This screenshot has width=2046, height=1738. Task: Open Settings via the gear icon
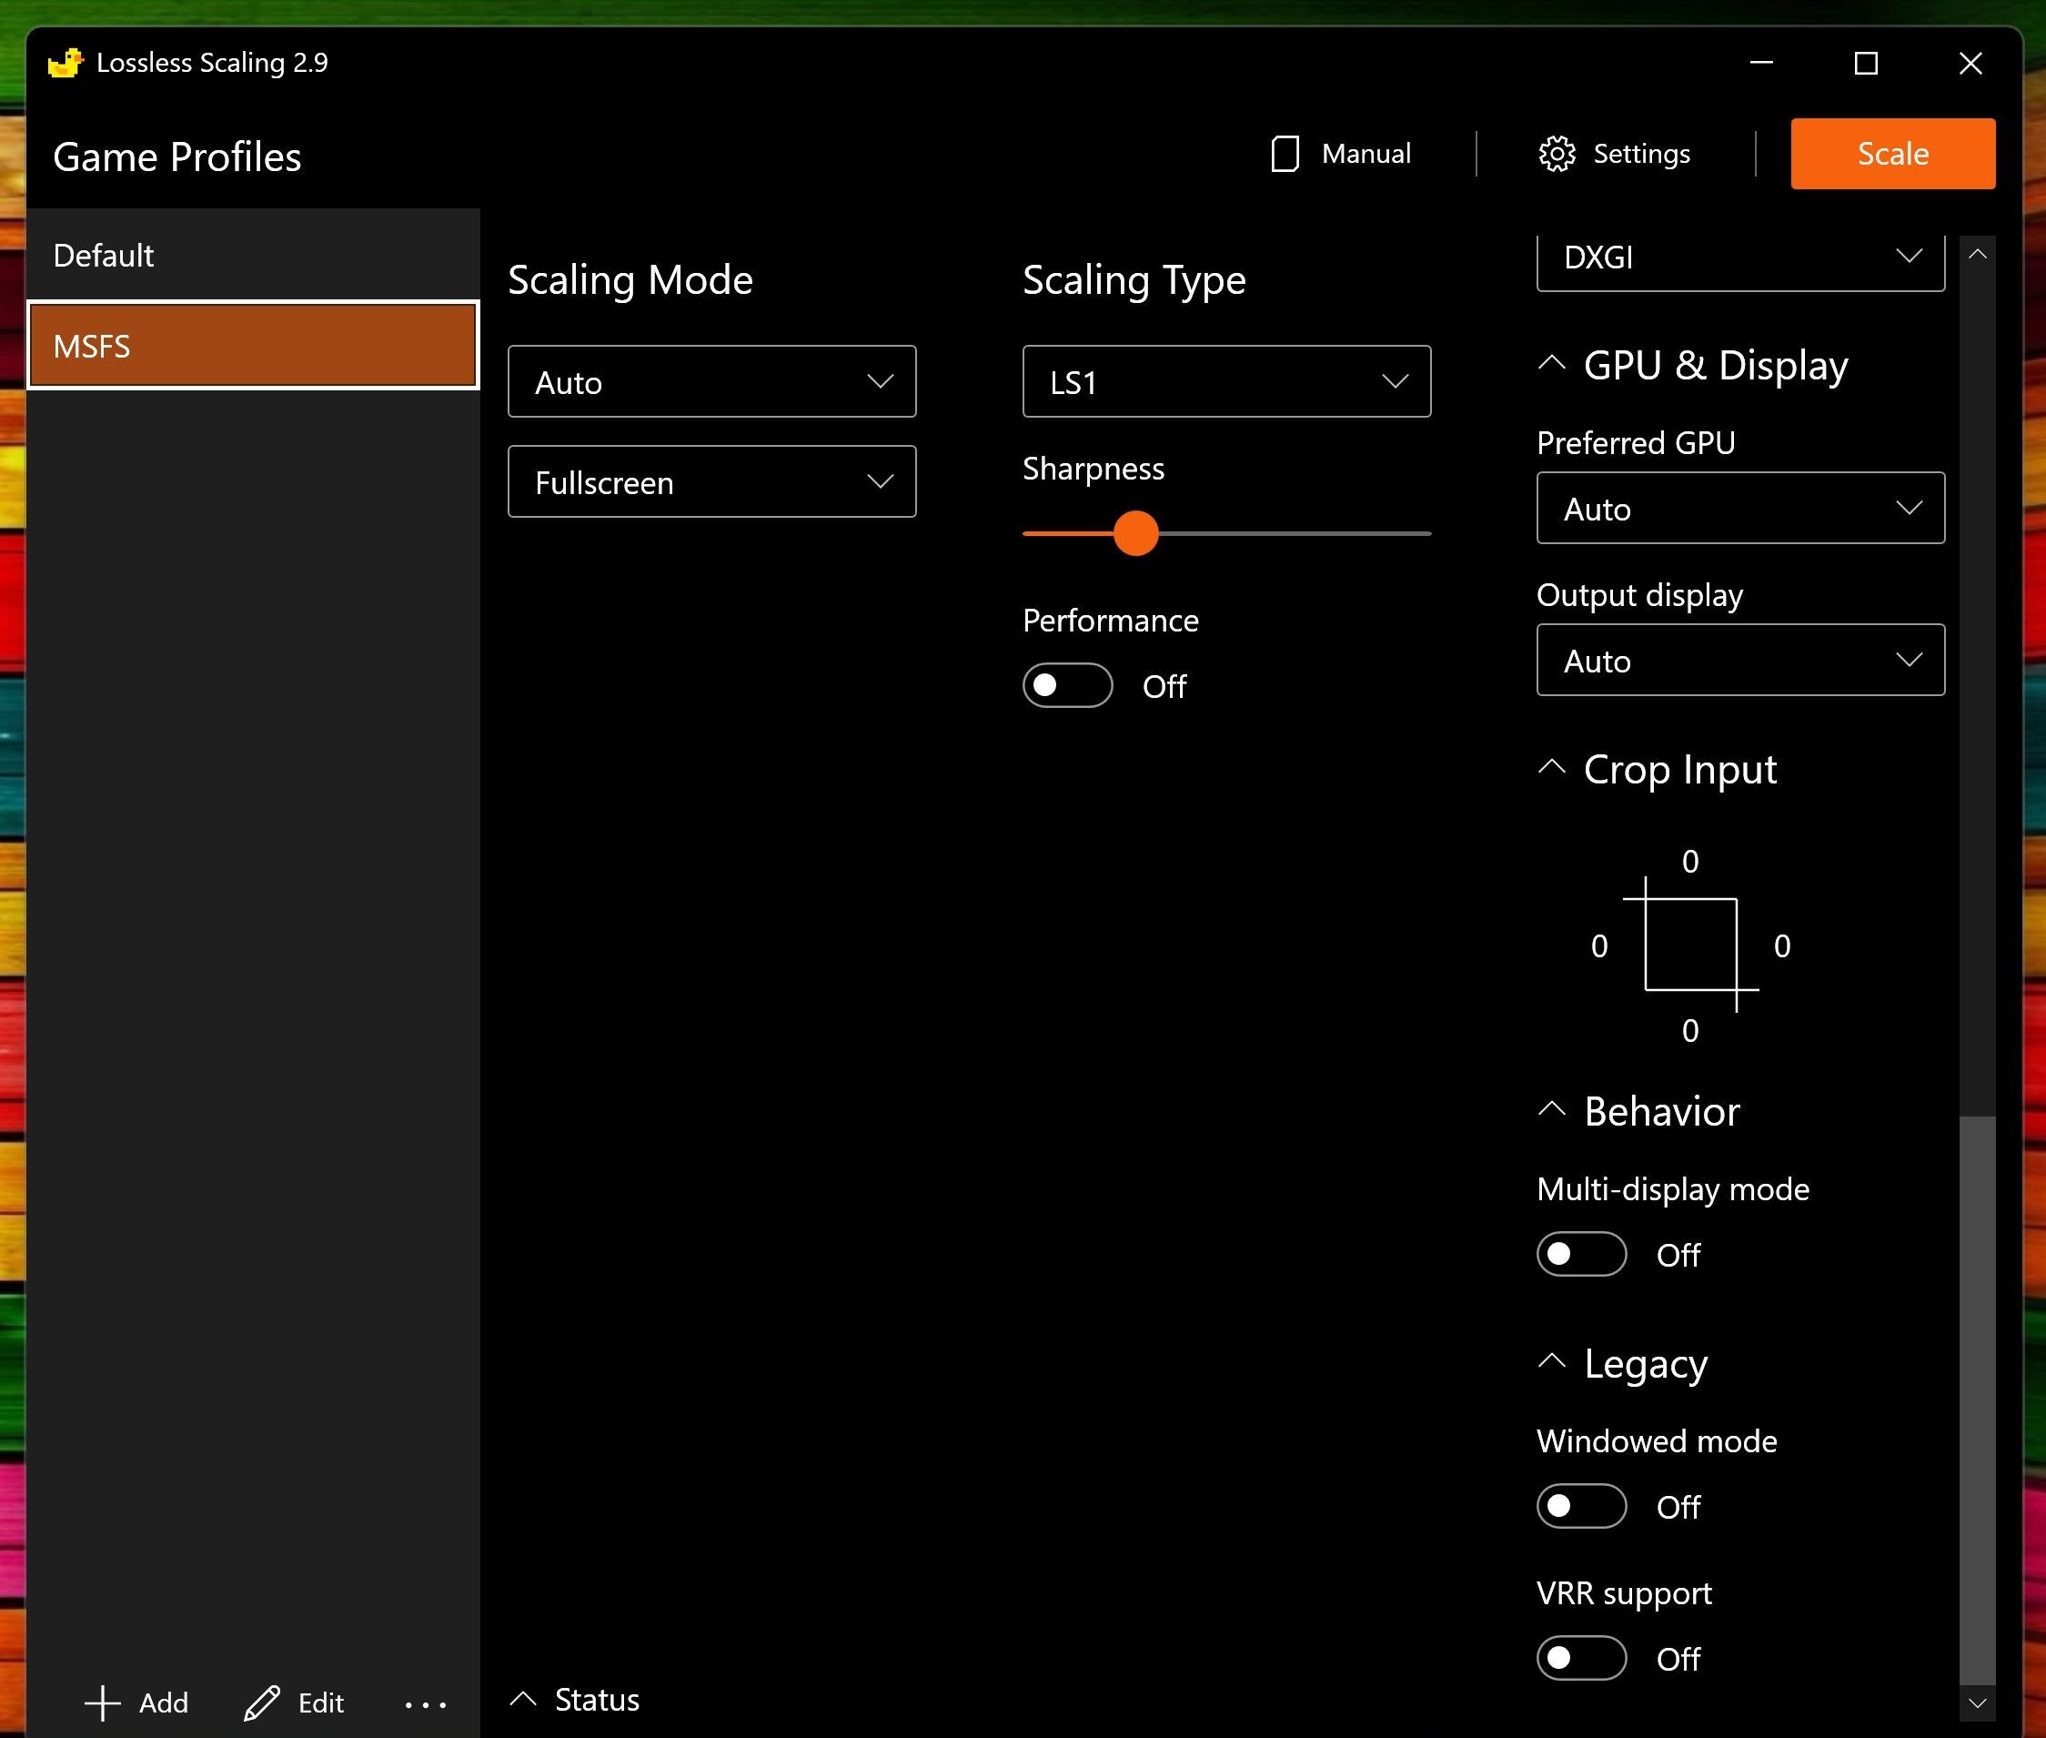[1557, 153]
